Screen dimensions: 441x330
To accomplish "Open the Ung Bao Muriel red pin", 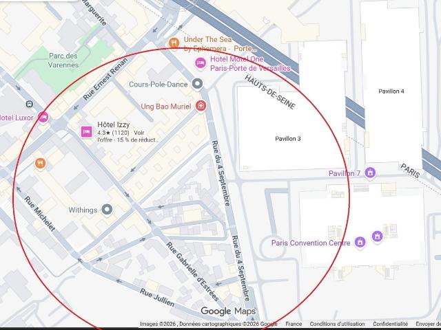I will click(x=201, y=106).
